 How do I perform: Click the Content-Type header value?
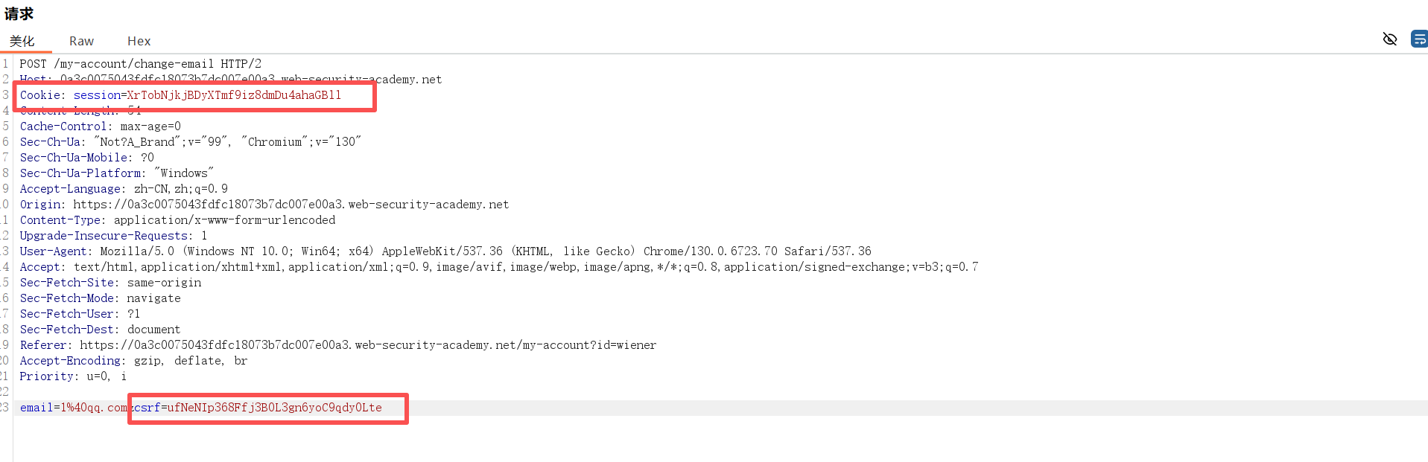[x=224, y=220]
